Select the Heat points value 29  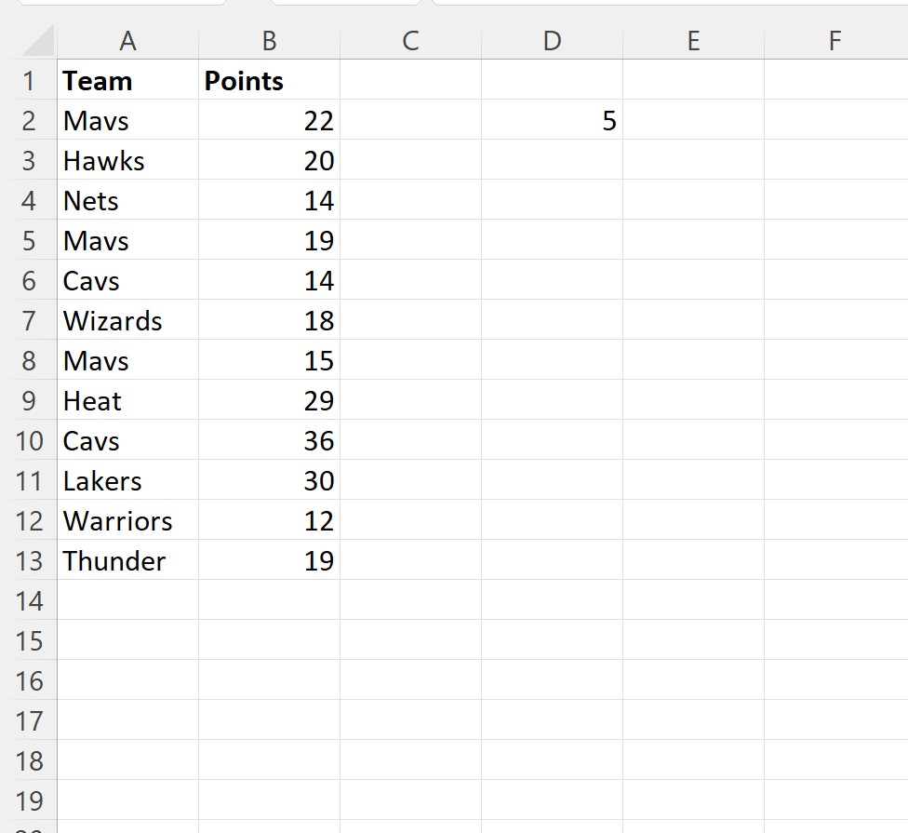(x=269, y=400)
